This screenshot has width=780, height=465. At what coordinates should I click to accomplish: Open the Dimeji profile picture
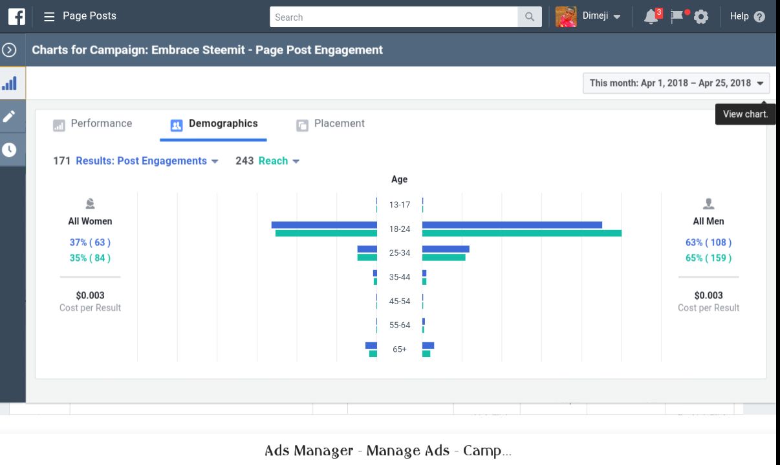point(566,17)
